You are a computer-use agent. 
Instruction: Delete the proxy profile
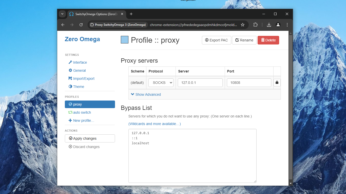pos(268,40)
